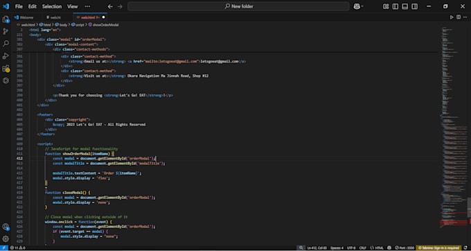Click the window.onclick line of code

tap(78, 222)
